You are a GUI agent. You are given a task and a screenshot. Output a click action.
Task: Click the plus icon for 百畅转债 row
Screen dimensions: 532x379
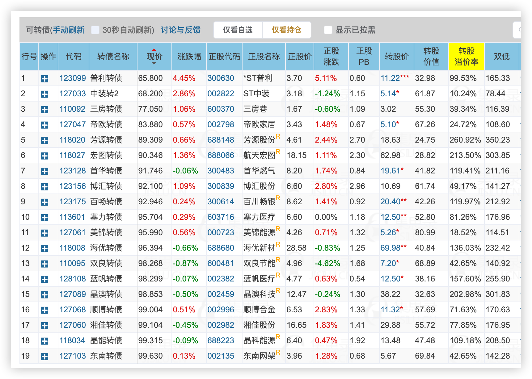(44, 202)
